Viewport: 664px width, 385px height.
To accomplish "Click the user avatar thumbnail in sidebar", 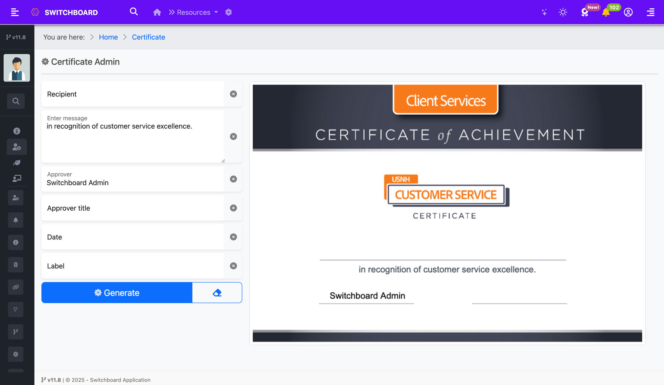I will 17,68.
